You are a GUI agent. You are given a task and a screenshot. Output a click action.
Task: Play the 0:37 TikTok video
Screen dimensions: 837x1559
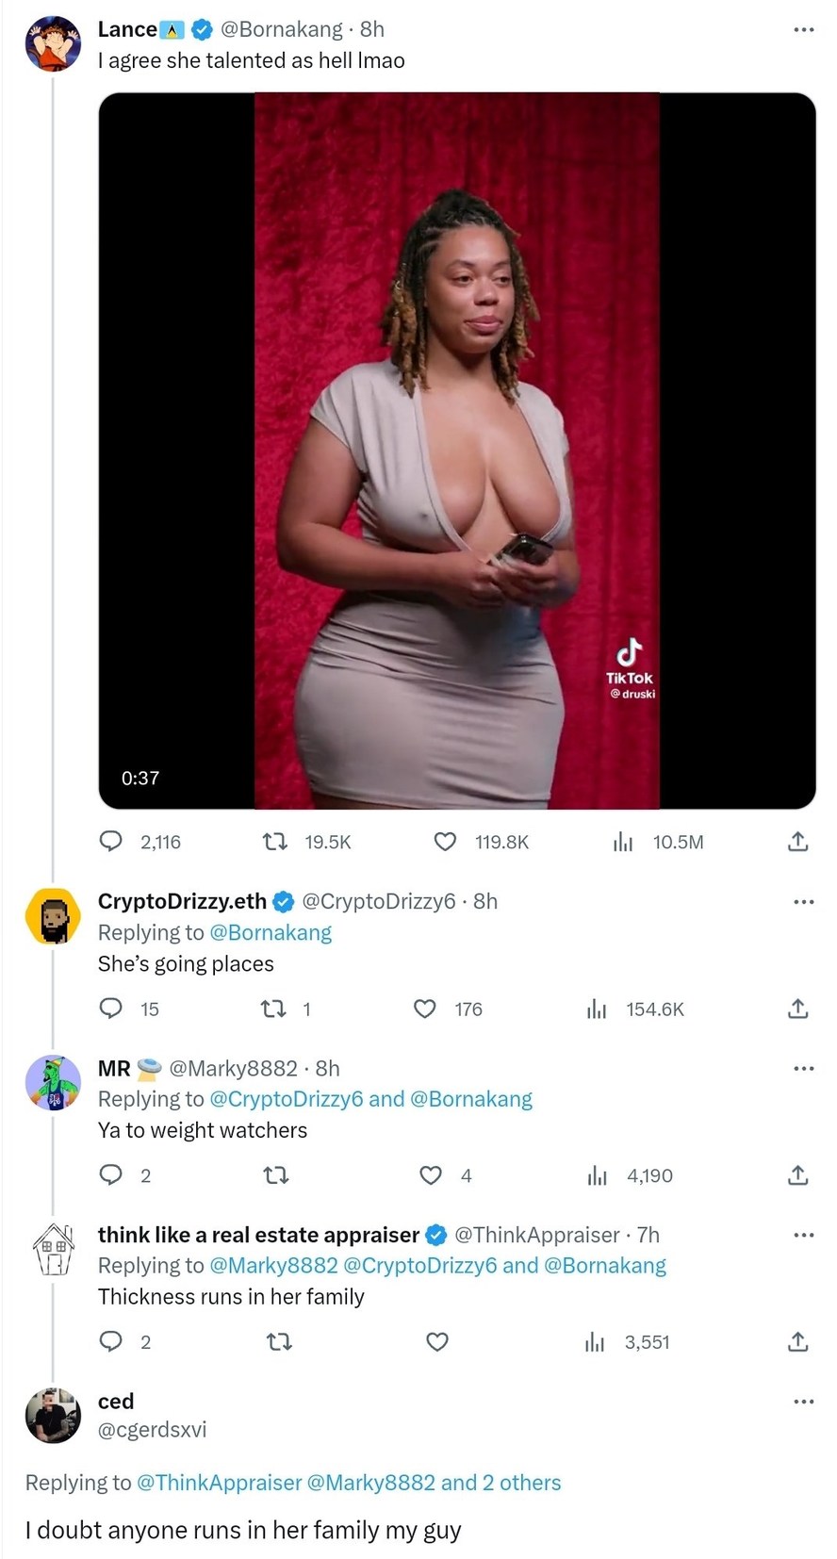pos(457,451)
